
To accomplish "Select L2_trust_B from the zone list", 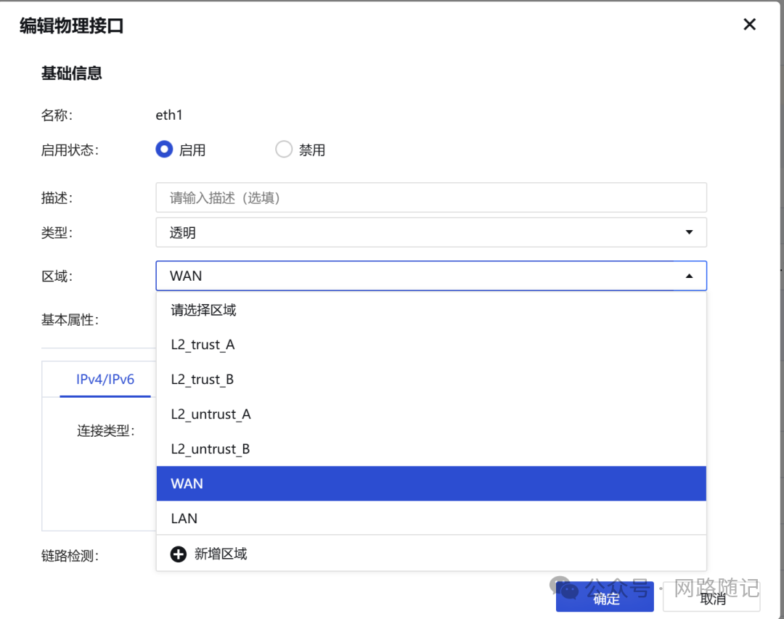I will (203, 379).
